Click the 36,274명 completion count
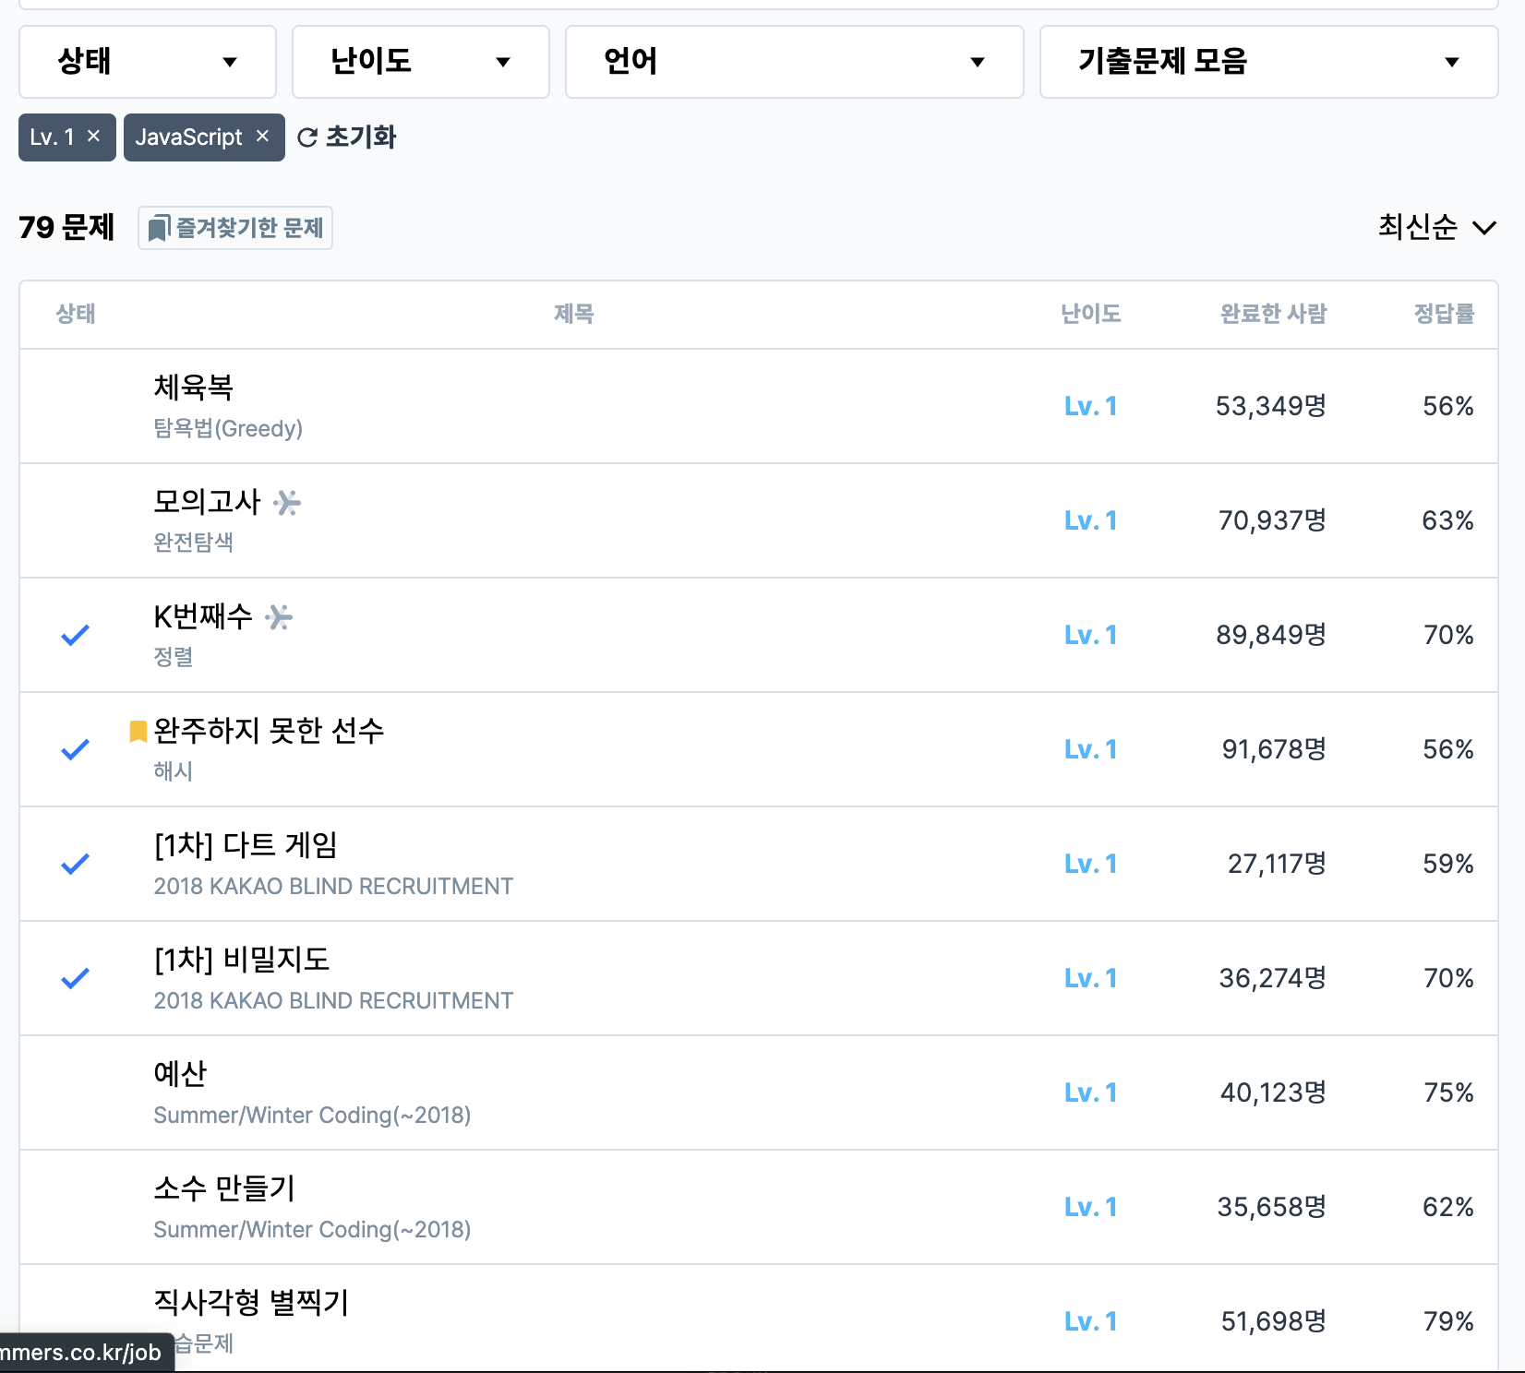This screenshot has width=1525, height=1373. [x=1273, y=978]
